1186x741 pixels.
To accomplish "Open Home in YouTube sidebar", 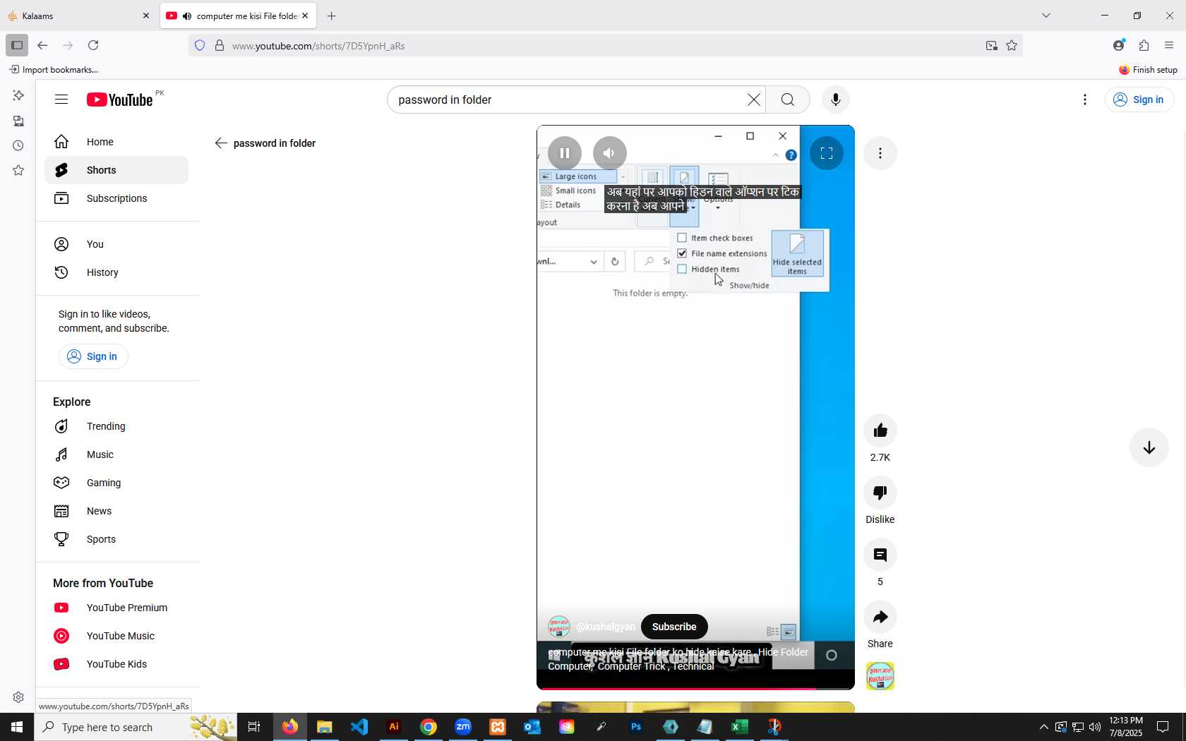I will click(116, 142).
